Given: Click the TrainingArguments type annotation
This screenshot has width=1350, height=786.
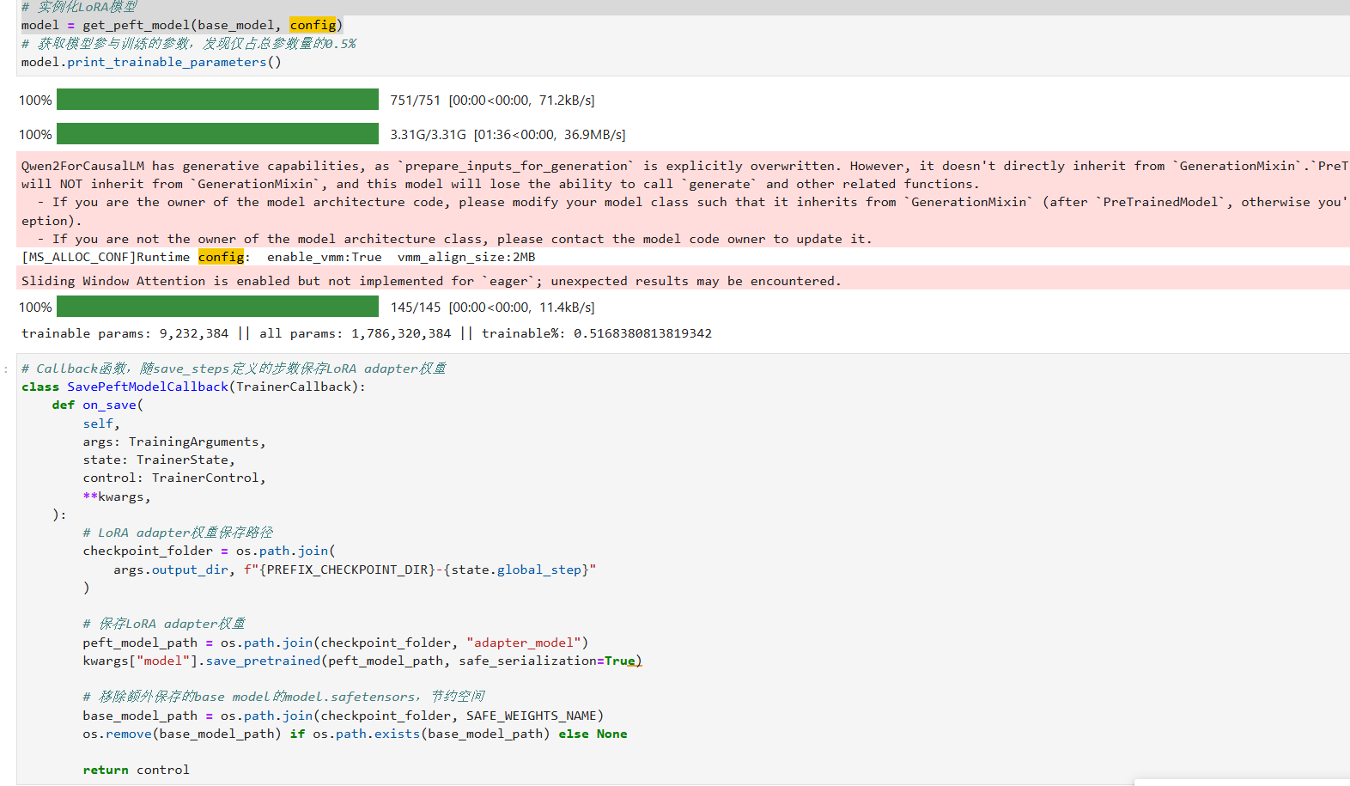Looking at the screenshot, I should pyautogui.click(x=193, y=442).
